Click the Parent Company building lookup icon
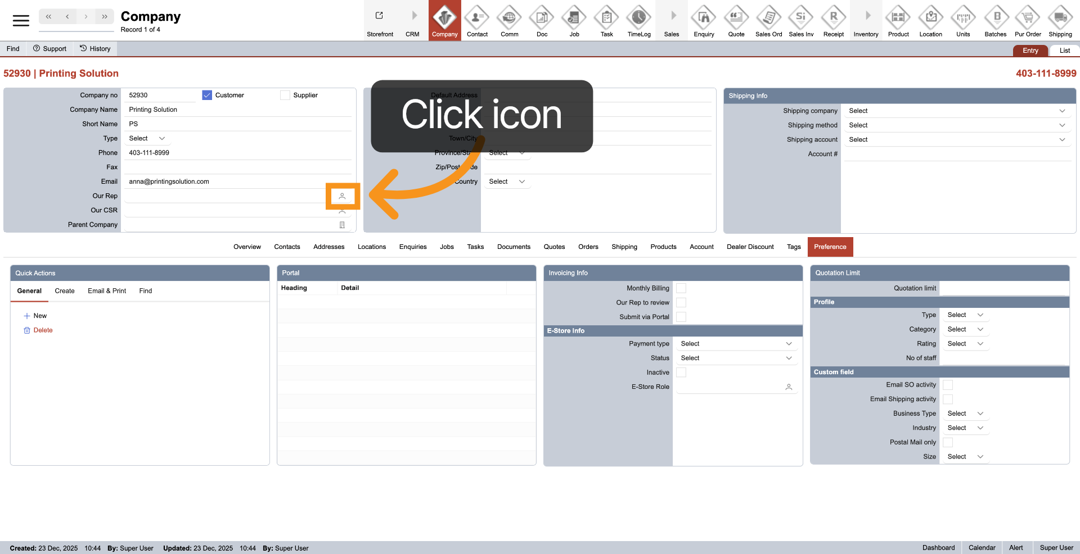 (342, 225)
